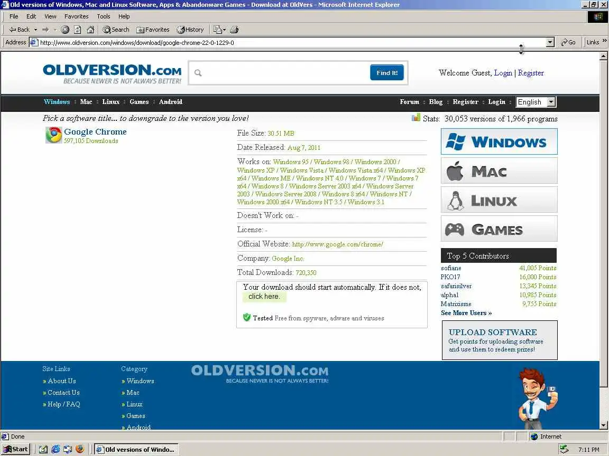Open Contact Us footer link

click(63, 393)
